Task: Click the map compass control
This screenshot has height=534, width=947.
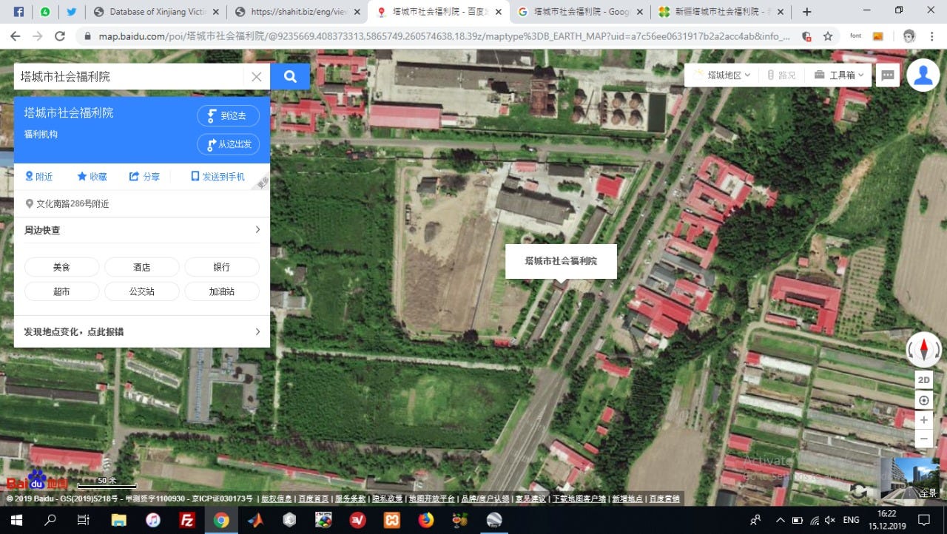Action: pyautogui.click(x=924, y=349)
